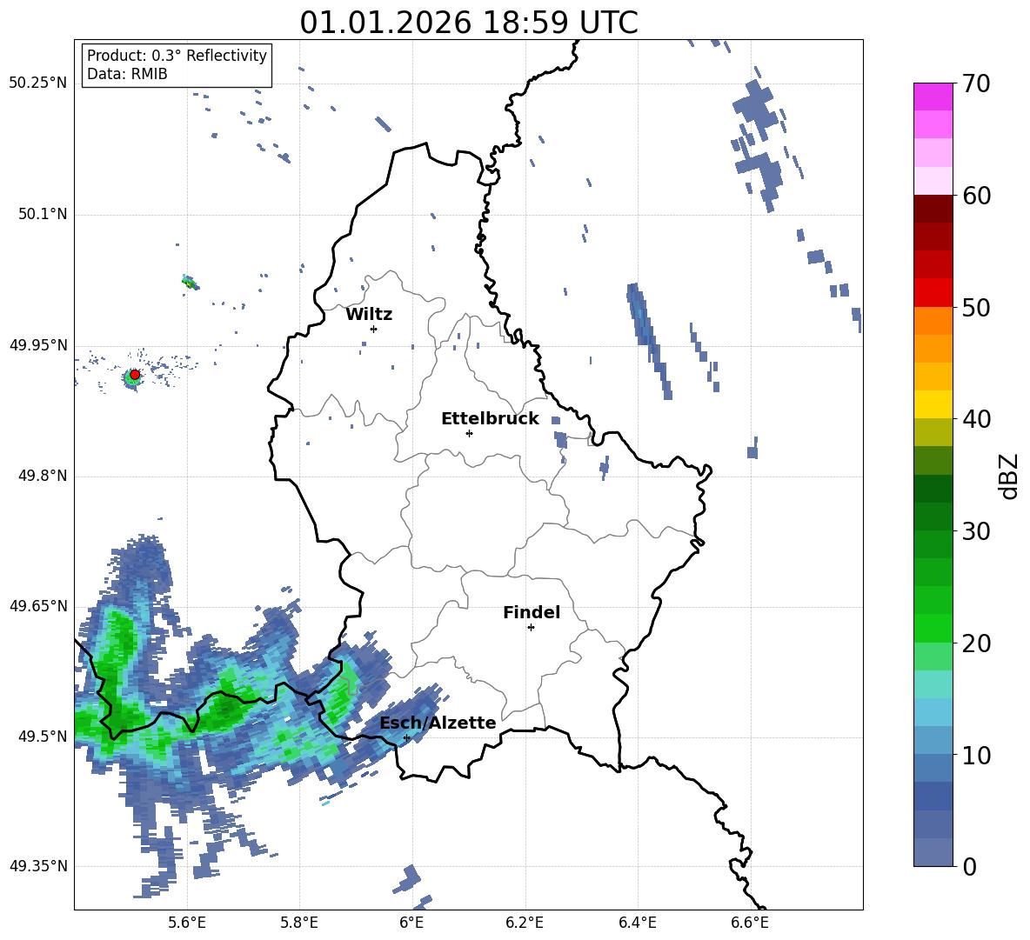Viewport: 1030px width, 940px height.
Task: Click the colorbar 40 tick label
Action: pyautogui.click(x=976, y=419)
